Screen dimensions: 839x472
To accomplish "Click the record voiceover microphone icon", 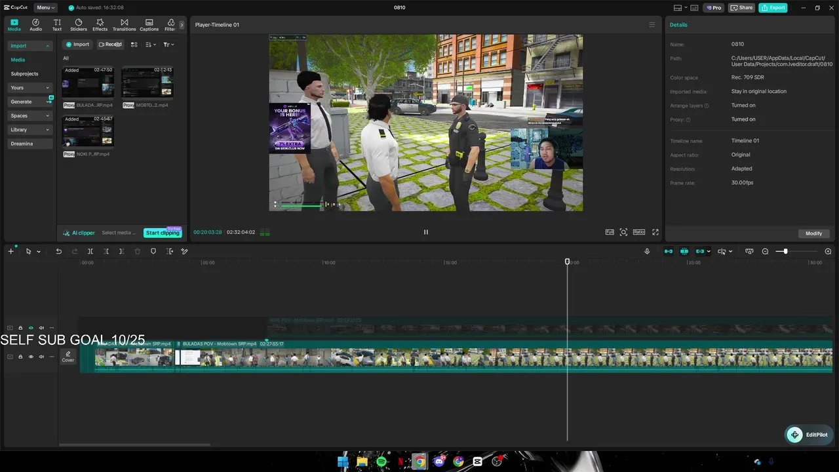I will [x=647, y=251].
